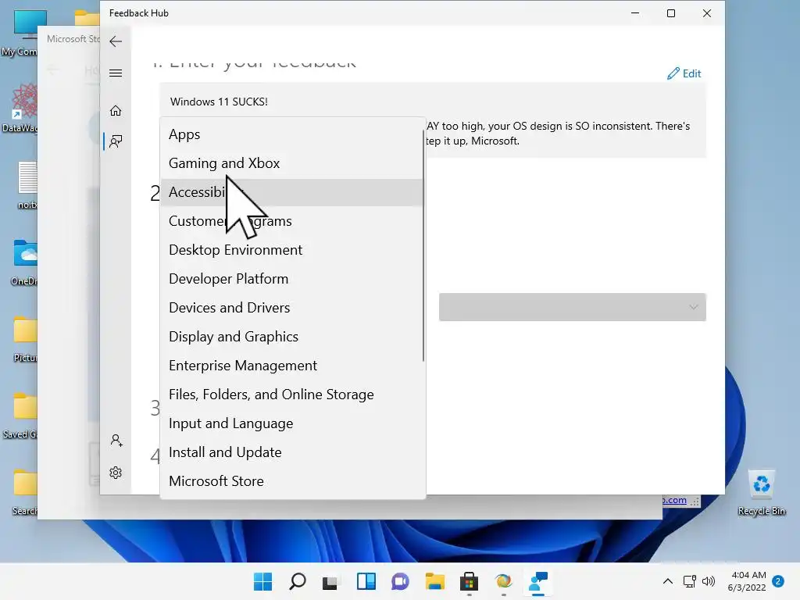This screenshot has height=600, width=800.
Task: Open the clock showing 4:04 AM
Action: [x=748, y=581]
